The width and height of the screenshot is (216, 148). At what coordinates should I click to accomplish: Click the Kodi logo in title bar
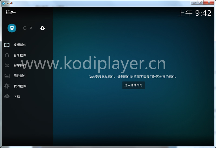4,3
